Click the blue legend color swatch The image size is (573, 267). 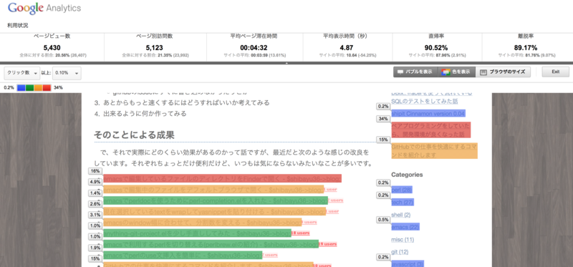(21, 87)
